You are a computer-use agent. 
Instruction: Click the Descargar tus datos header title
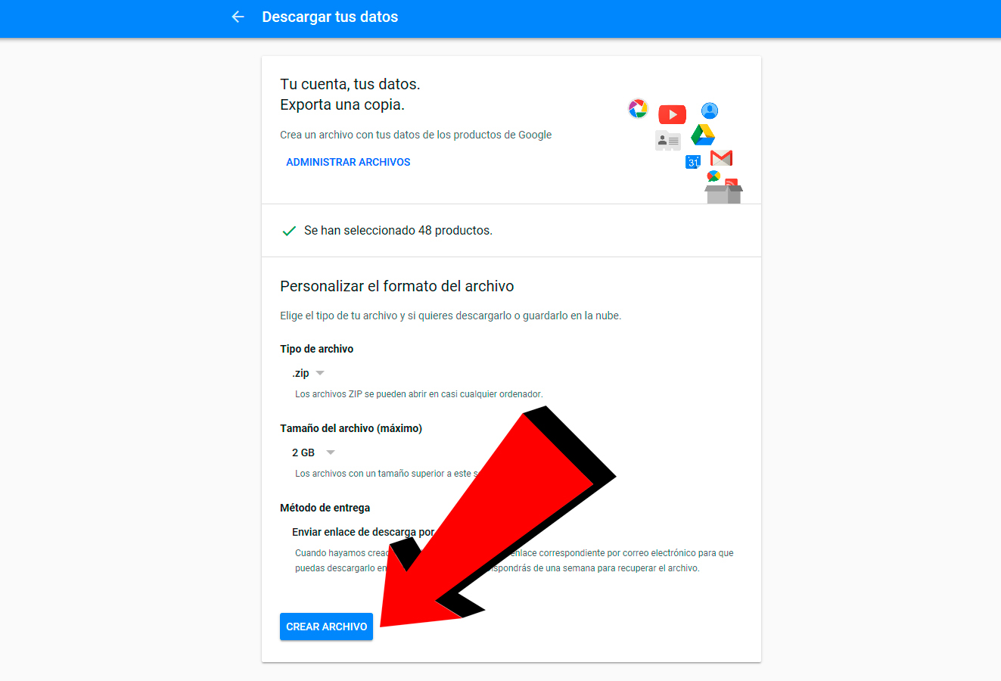pos(330,17)
